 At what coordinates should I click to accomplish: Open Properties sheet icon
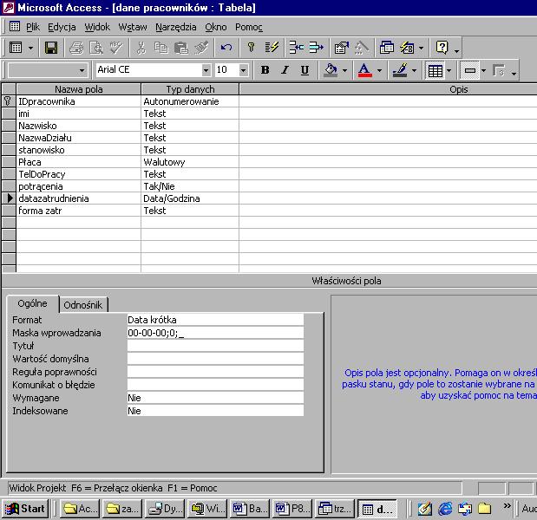(342, 48)
